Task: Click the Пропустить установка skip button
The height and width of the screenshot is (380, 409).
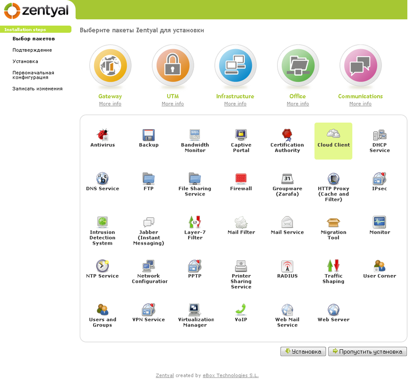Action: pyautogui.click(x=368, y=351)
